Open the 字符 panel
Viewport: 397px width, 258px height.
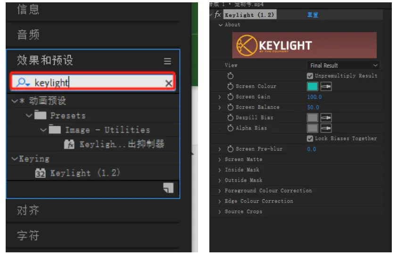[28, 235]
